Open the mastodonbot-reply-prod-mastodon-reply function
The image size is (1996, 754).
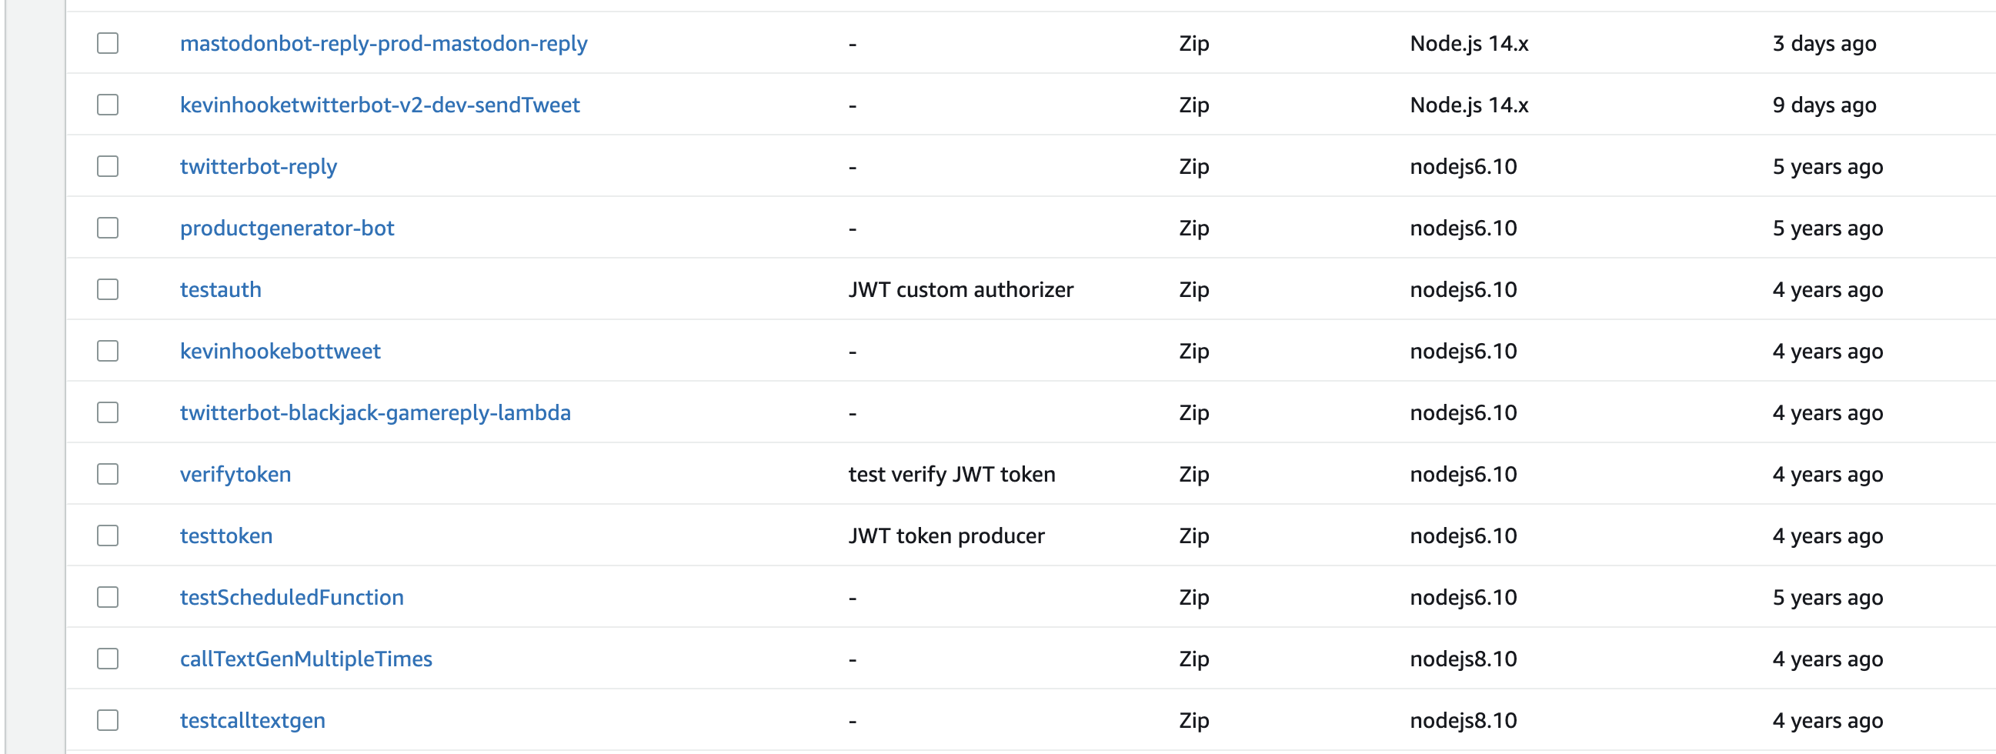384,43
